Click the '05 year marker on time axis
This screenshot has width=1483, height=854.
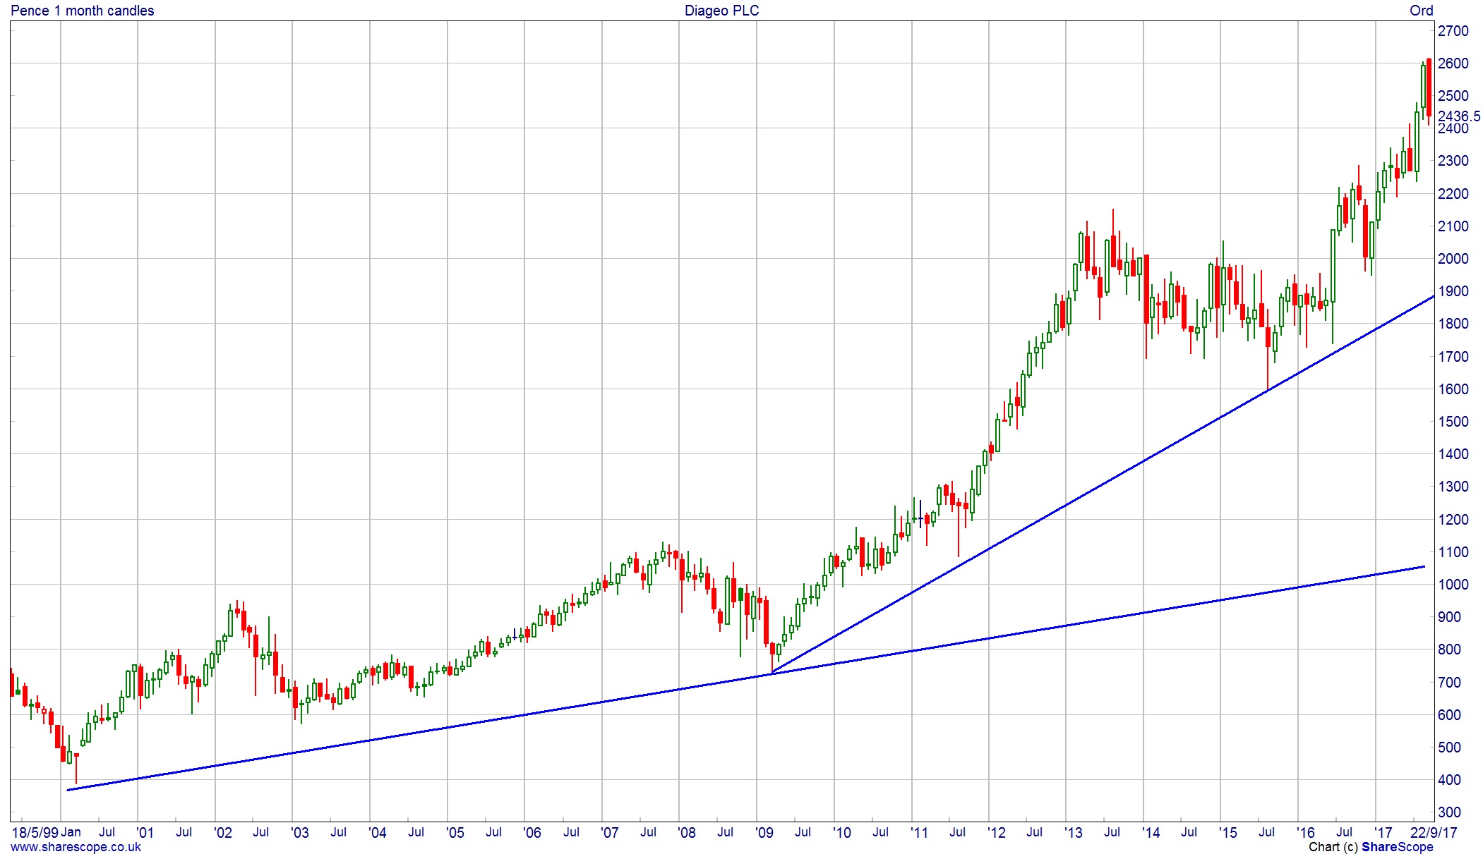(x=455, y=833)
